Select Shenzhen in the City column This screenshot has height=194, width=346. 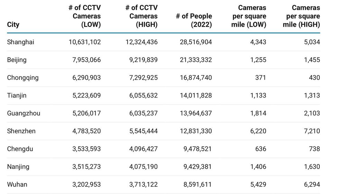point(21,131)
